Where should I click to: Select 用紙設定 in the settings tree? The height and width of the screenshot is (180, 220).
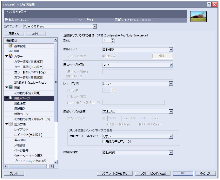tap(20, 103)
